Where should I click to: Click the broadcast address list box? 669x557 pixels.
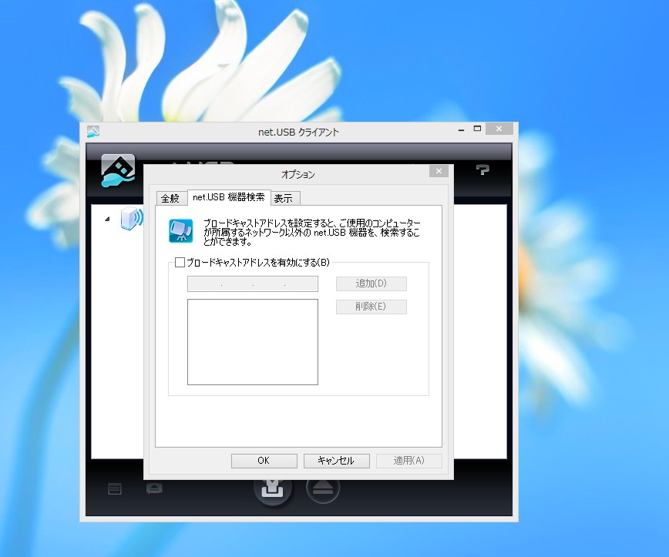[x=253, y=342]
